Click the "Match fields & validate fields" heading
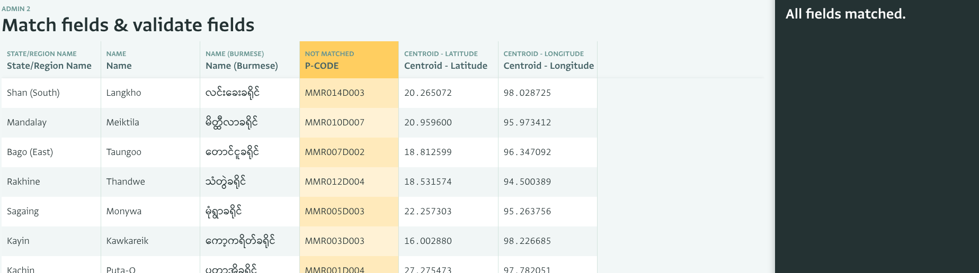Image resolution: width=979 pixels, height=273 pixels. [128, 25]
